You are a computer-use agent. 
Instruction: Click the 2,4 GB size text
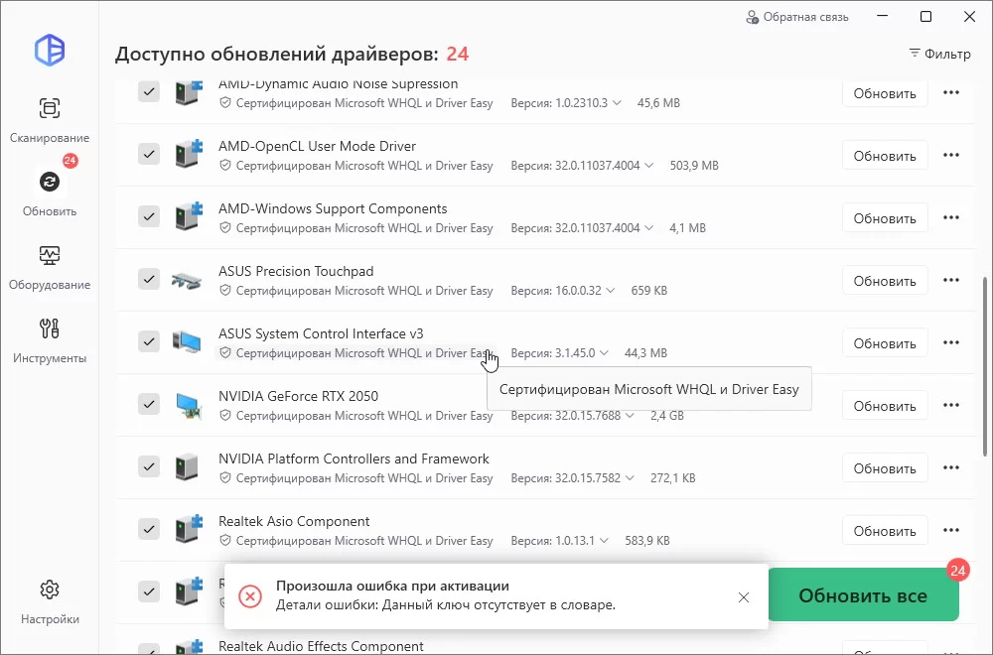click(667, 416)
